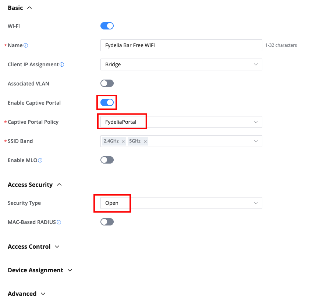Expand the Access Control section
Viewport: 312px width, 308px height.
[x=57, y=246]
